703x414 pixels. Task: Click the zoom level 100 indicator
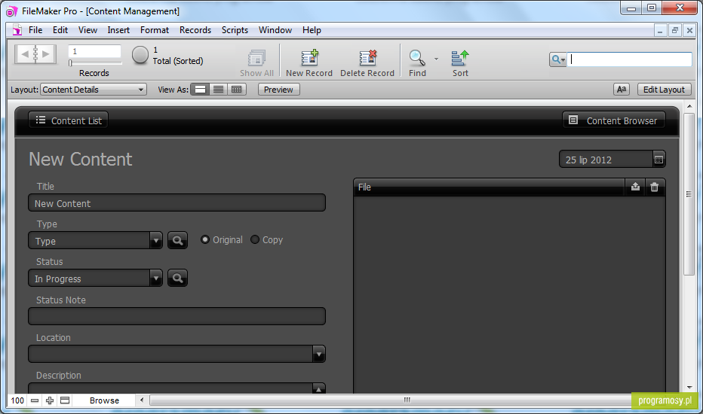(x=17, y=400)
